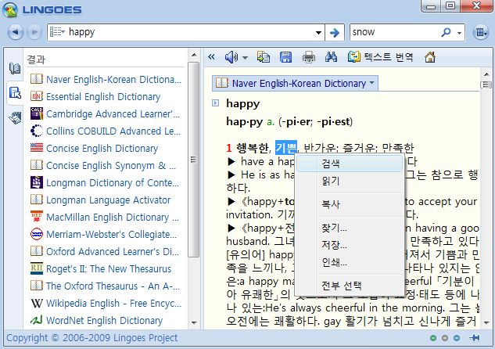
Task: Open Oxford Advanced Learner's Dictionary result
Action: (105, 251)
